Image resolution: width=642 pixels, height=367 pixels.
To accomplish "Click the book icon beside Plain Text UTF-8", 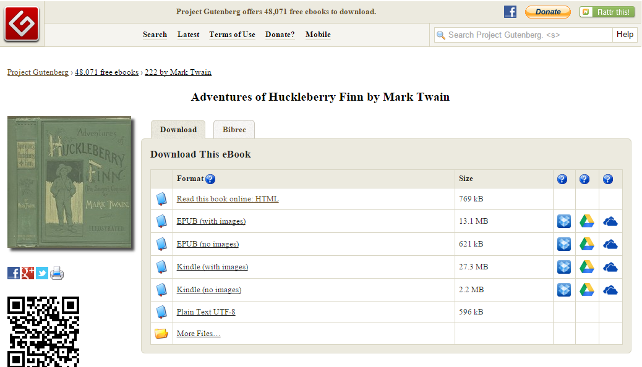I will point(161,312).
